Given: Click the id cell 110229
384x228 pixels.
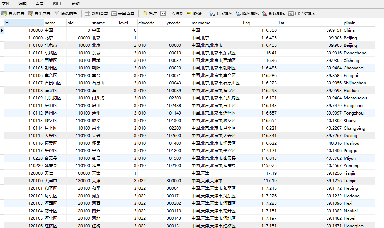Looking at the screenshot, I should (24, 166).
